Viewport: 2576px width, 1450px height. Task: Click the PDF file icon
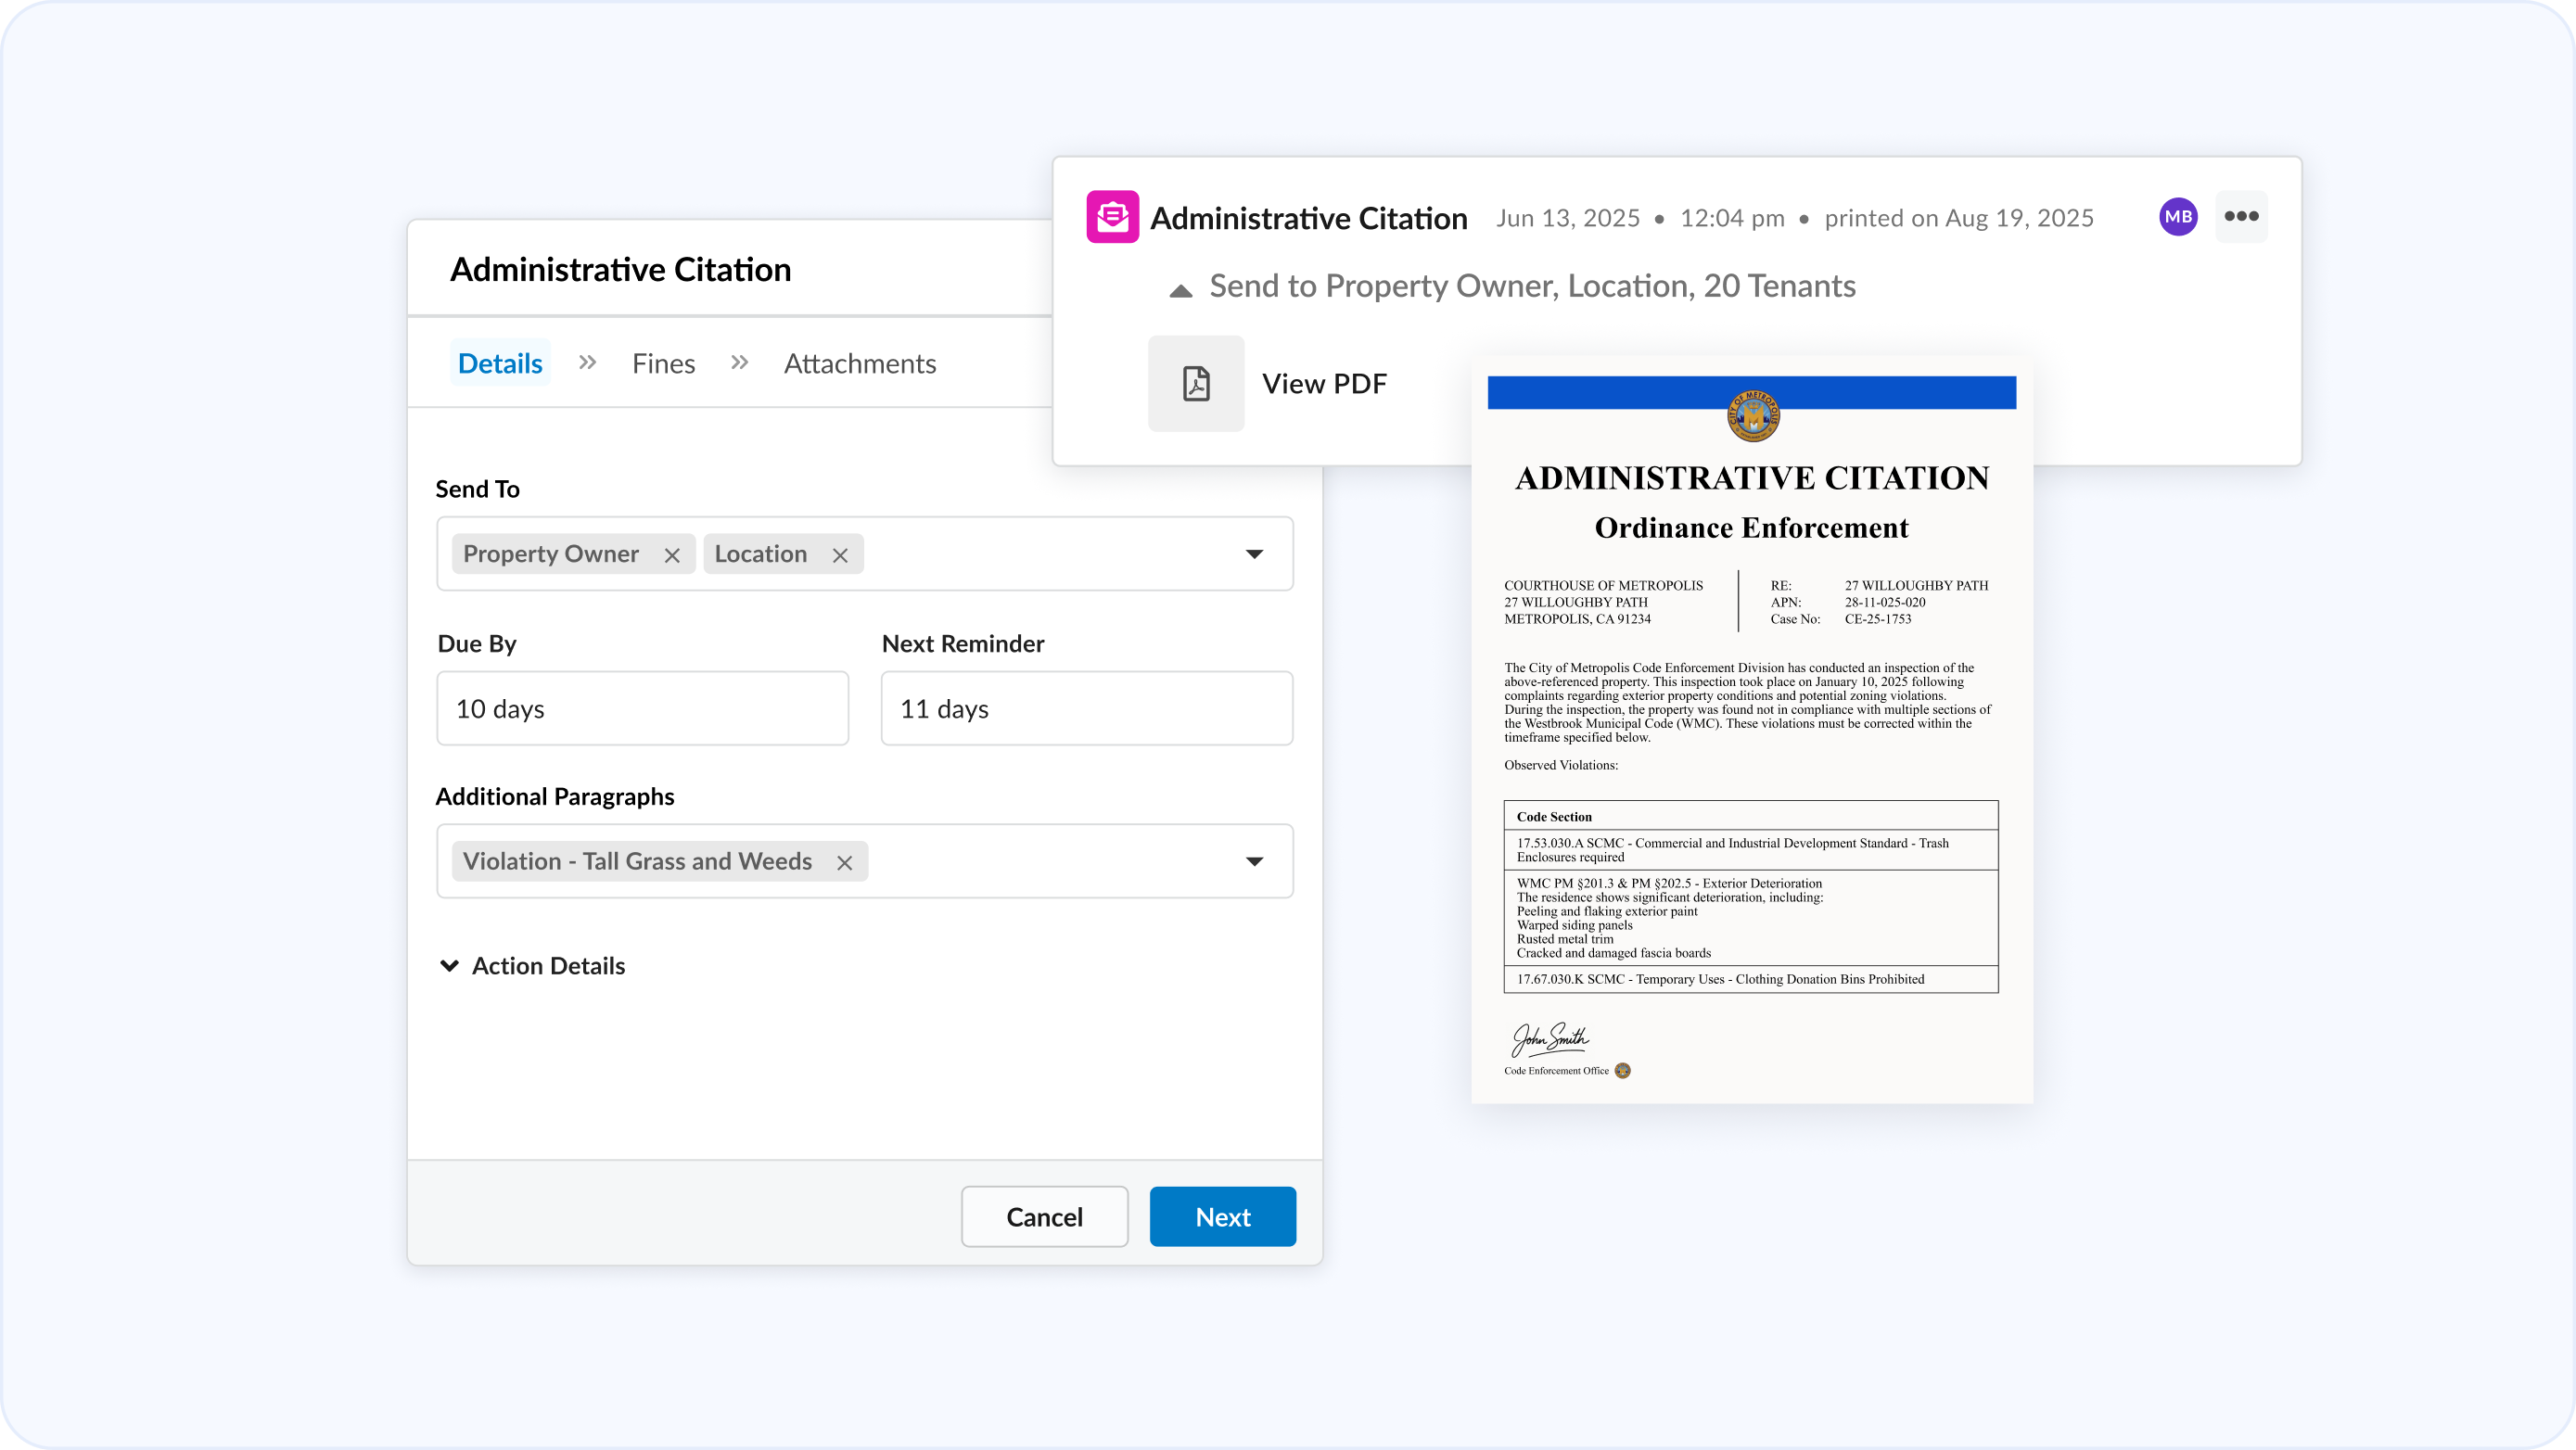(1196, 384)
